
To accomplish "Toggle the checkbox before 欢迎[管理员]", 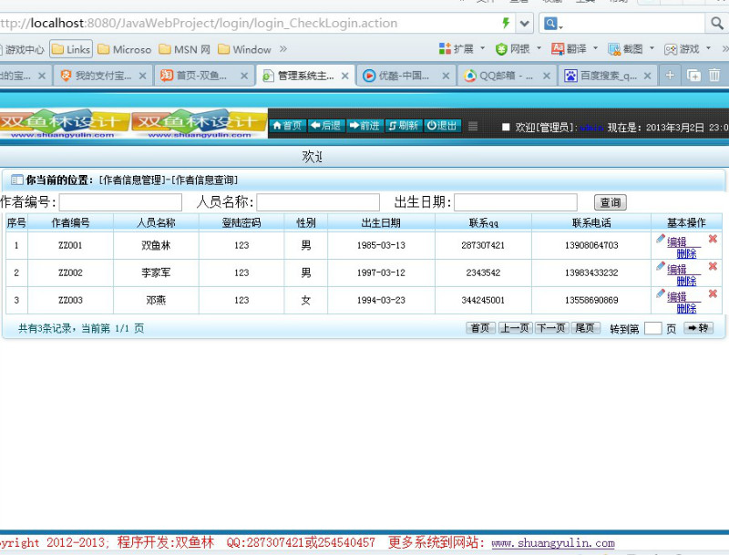I will tap(506, 127).
